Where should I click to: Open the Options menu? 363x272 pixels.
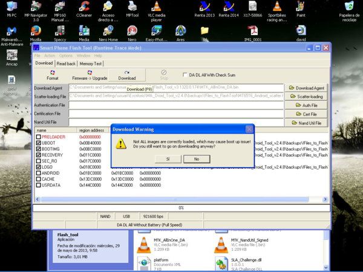[x=66, y=56]
